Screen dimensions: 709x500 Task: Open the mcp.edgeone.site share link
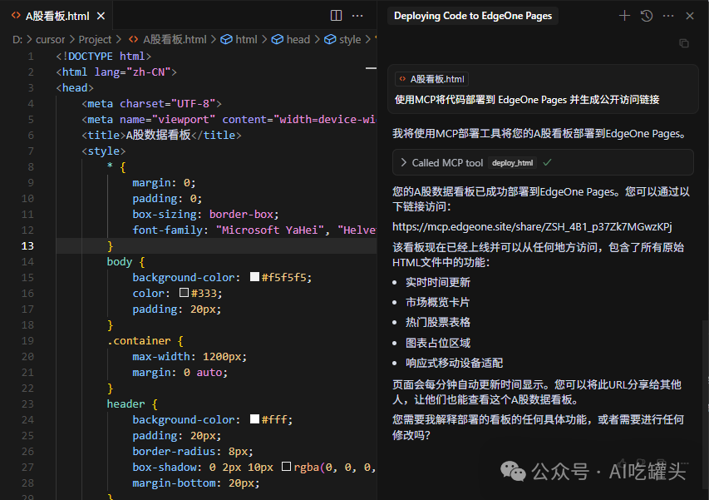pos(532,226)
